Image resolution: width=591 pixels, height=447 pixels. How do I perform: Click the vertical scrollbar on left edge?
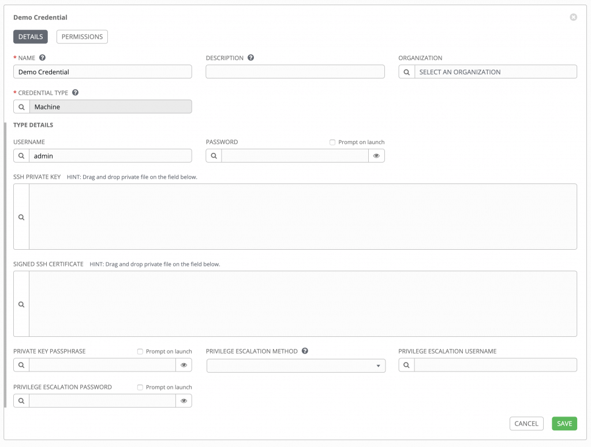click(x=5, y=265)
